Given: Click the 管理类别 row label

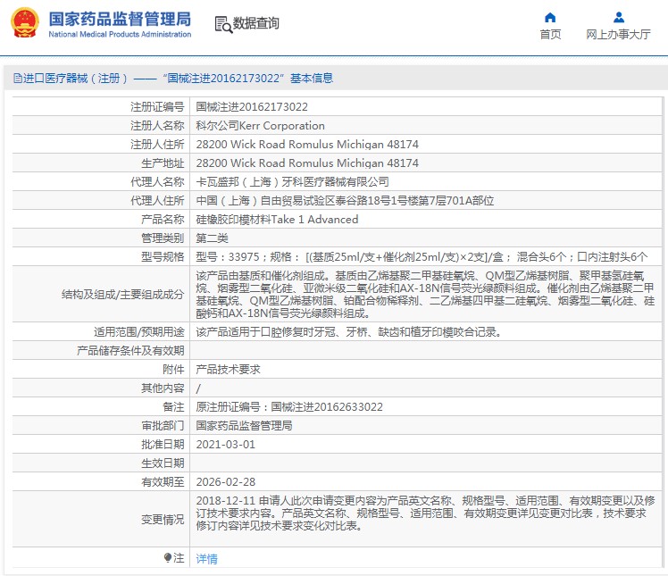Looking at the screenshot, I should (163, 238).
